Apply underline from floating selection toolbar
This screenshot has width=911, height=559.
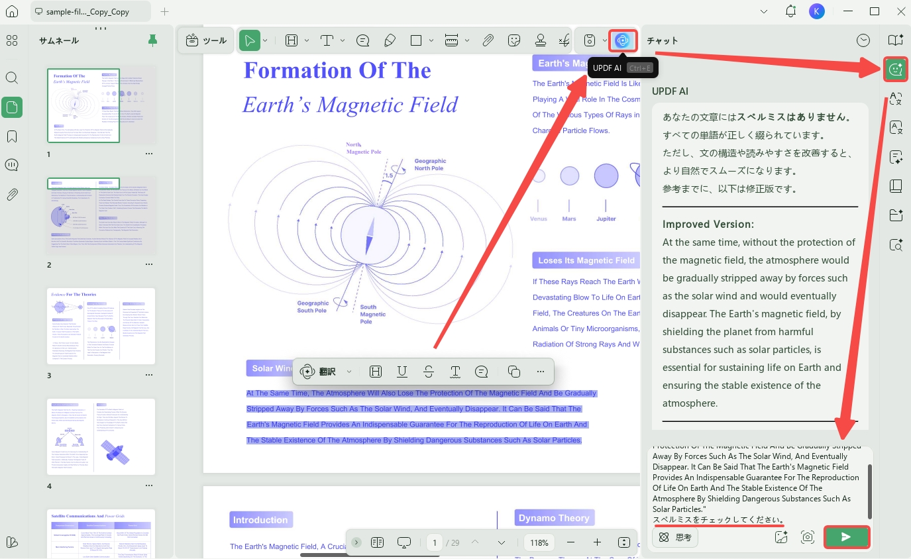pyautogui.click(x=402, y=372)
